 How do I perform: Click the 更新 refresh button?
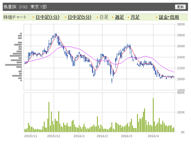tap(180, 7)
